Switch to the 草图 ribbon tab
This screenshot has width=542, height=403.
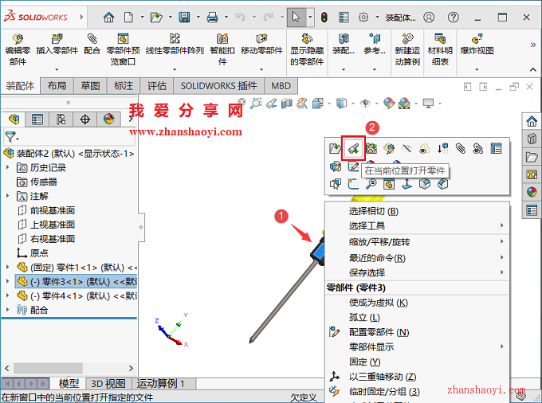point(90,86)
